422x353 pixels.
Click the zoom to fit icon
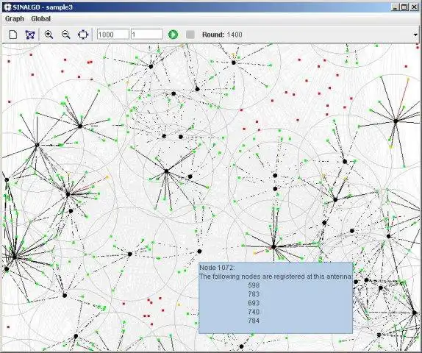[83, 35]
